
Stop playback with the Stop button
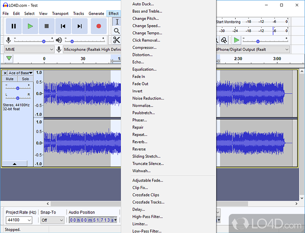click(47, 26)
